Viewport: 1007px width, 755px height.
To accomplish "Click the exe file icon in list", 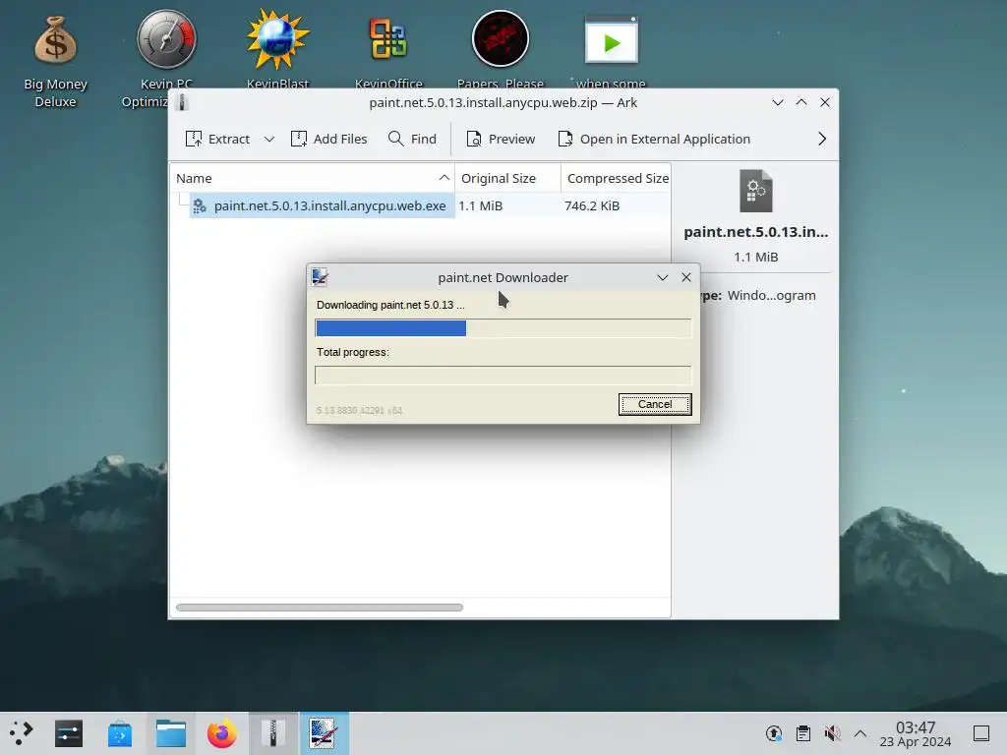I will (200, 205).
